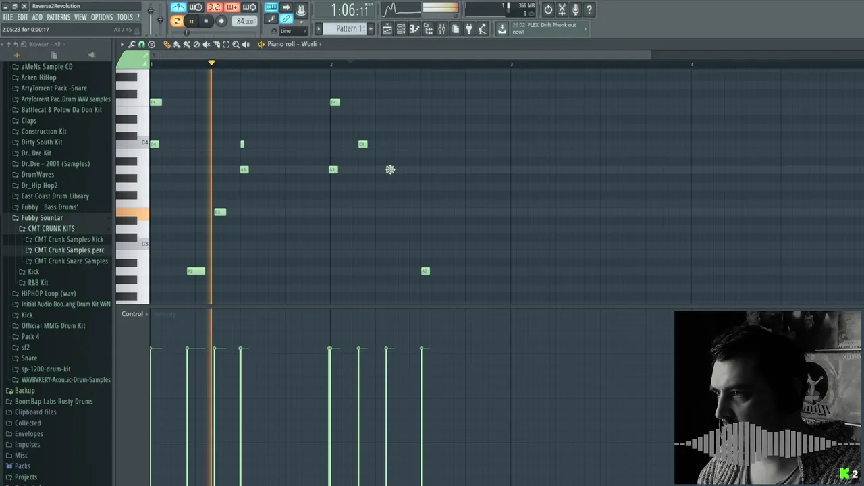
Task: Open the plugin picker plug icon
Action: [469, 28]
